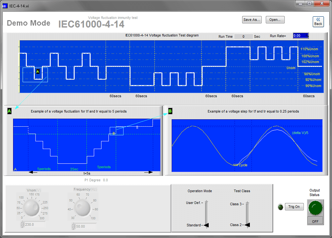The width and height of the screenshot is (332, 238).
Task: Click the 98%Unom level label
Action: (312, 74)
